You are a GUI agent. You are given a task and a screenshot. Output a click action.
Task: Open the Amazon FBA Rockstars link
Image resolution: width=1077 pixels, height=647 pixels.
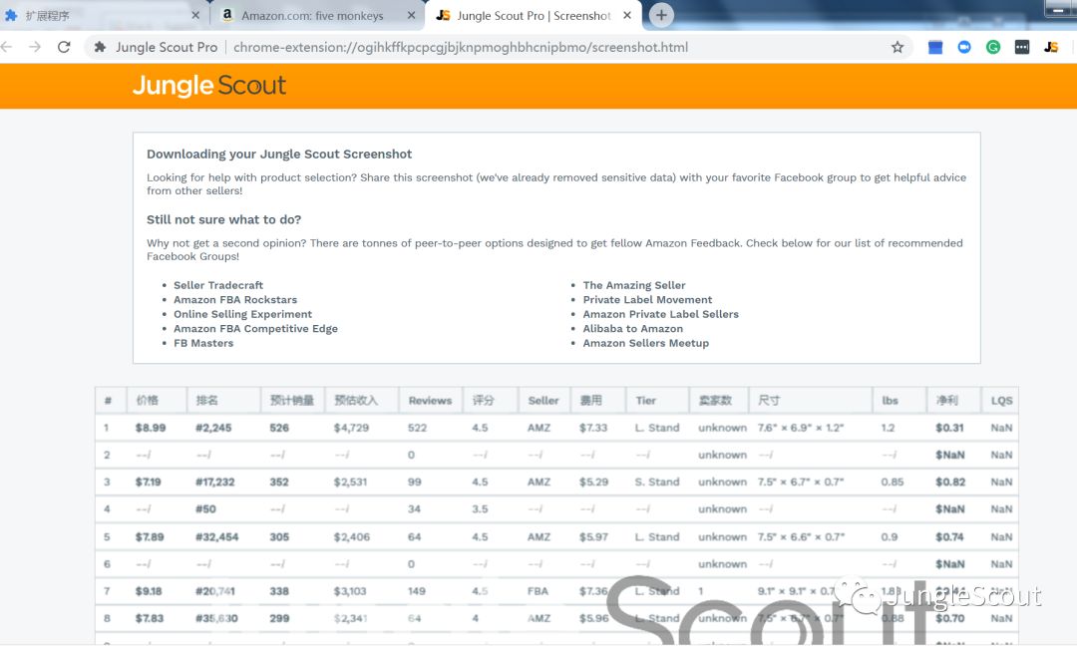click(x=235, y=299)
